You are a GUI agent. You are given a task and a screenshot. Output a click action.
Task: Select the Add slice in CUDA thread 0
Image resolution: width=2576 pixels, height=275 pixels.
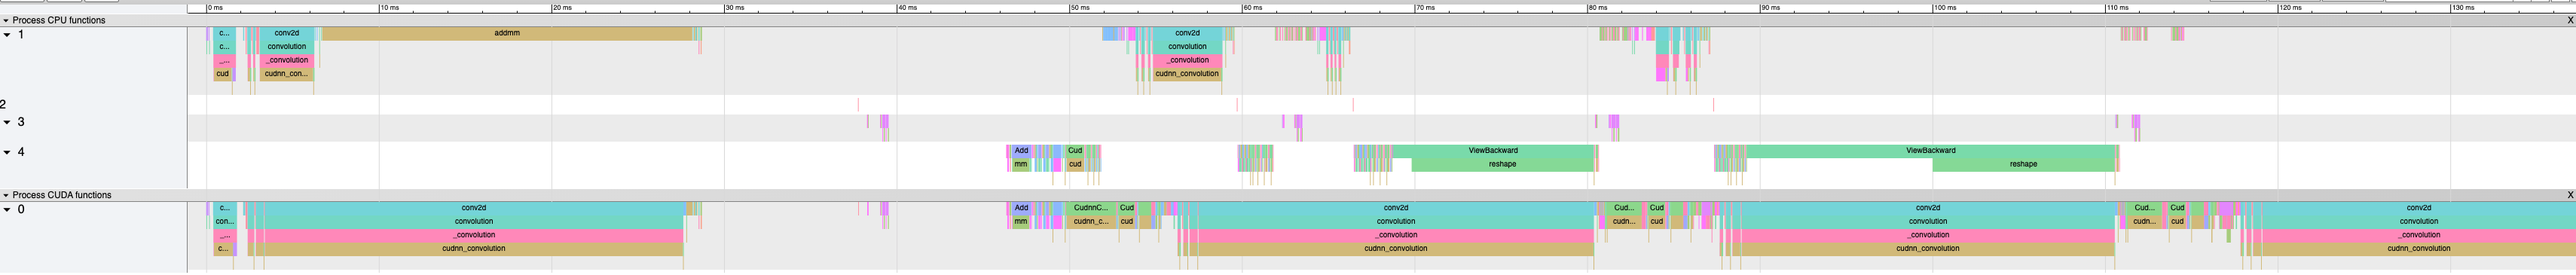point(1021,208)
